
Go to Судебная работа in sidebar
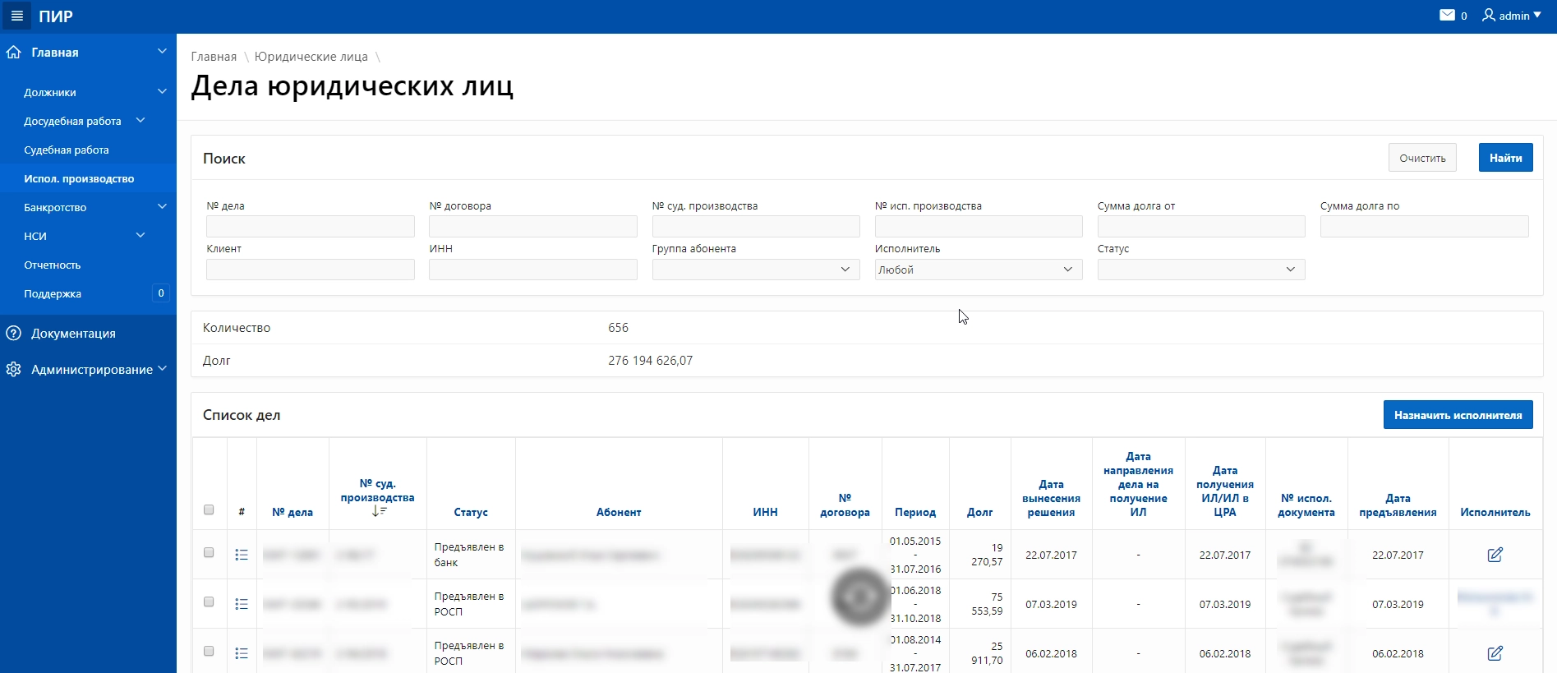tap(67, 150)
